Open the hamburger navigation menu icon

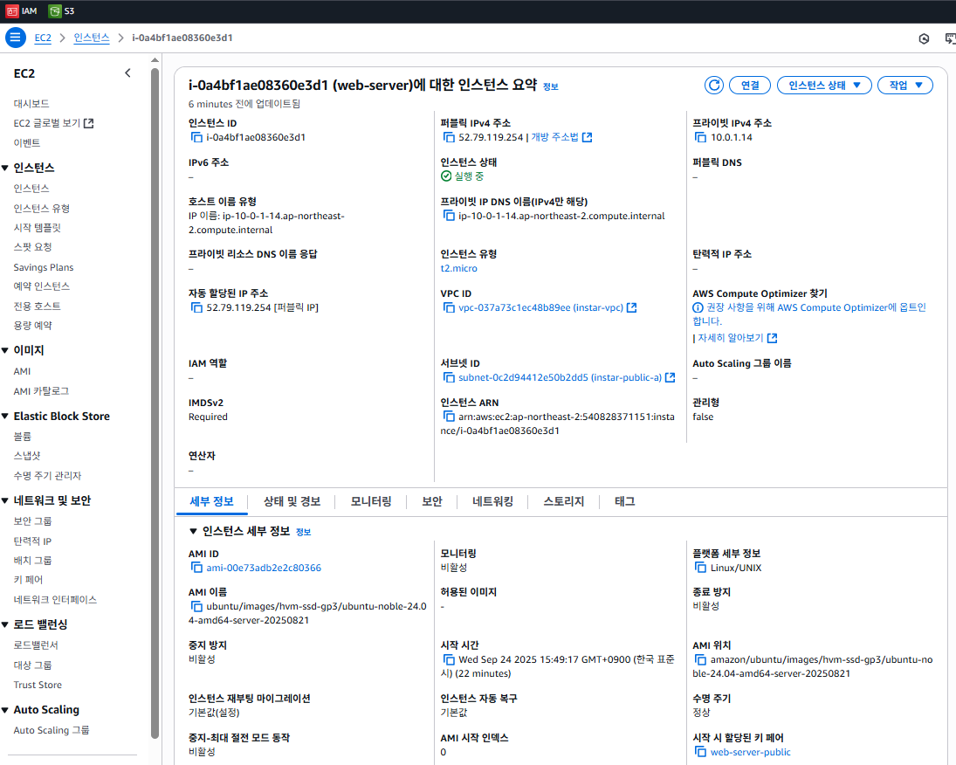(15, 38)
